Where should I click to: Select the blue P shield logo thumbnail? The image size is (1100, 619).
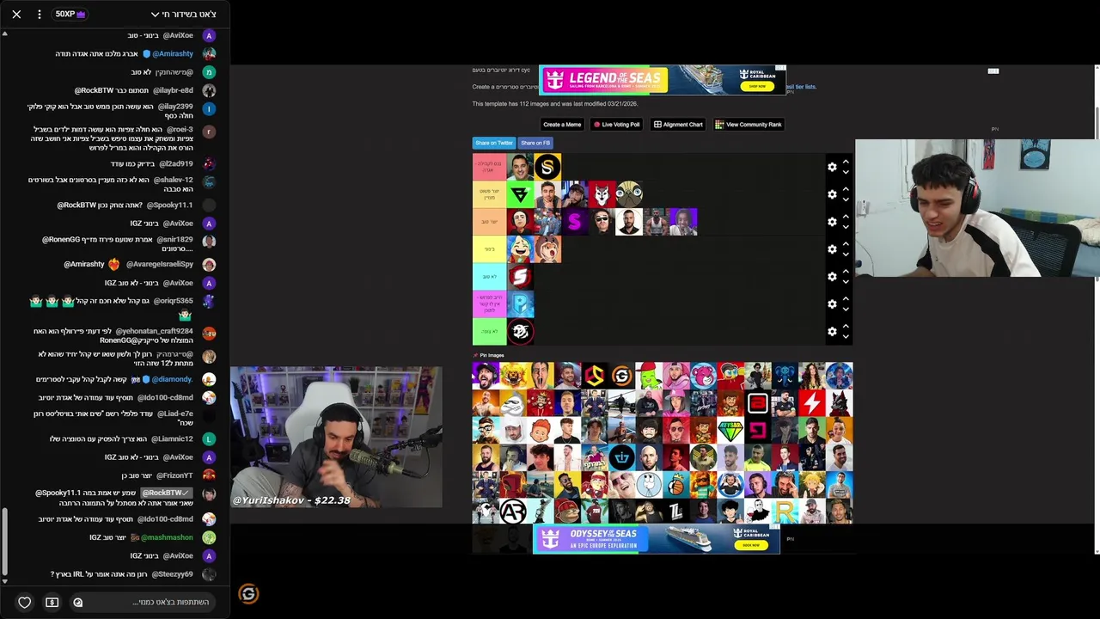pos(520,304)
